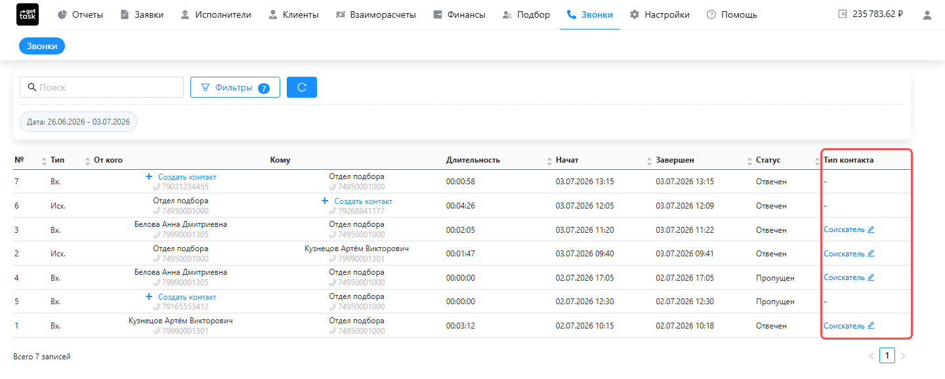Image resolution: width=945 pixels, height=379 pixels.
Task: Edit contact type pencil in row 2
Action: 871,253
